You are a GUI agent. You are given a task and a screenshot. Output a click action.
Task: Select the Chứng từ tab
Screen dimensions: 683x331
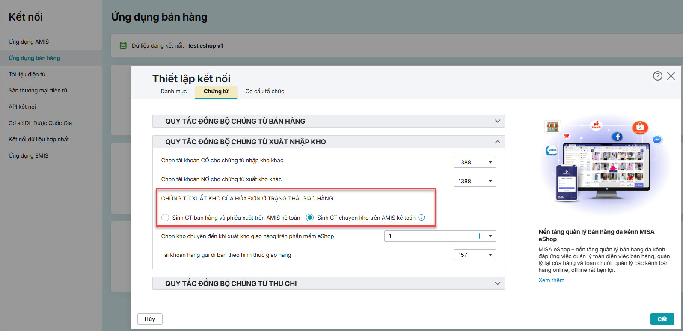coord(216,92)
